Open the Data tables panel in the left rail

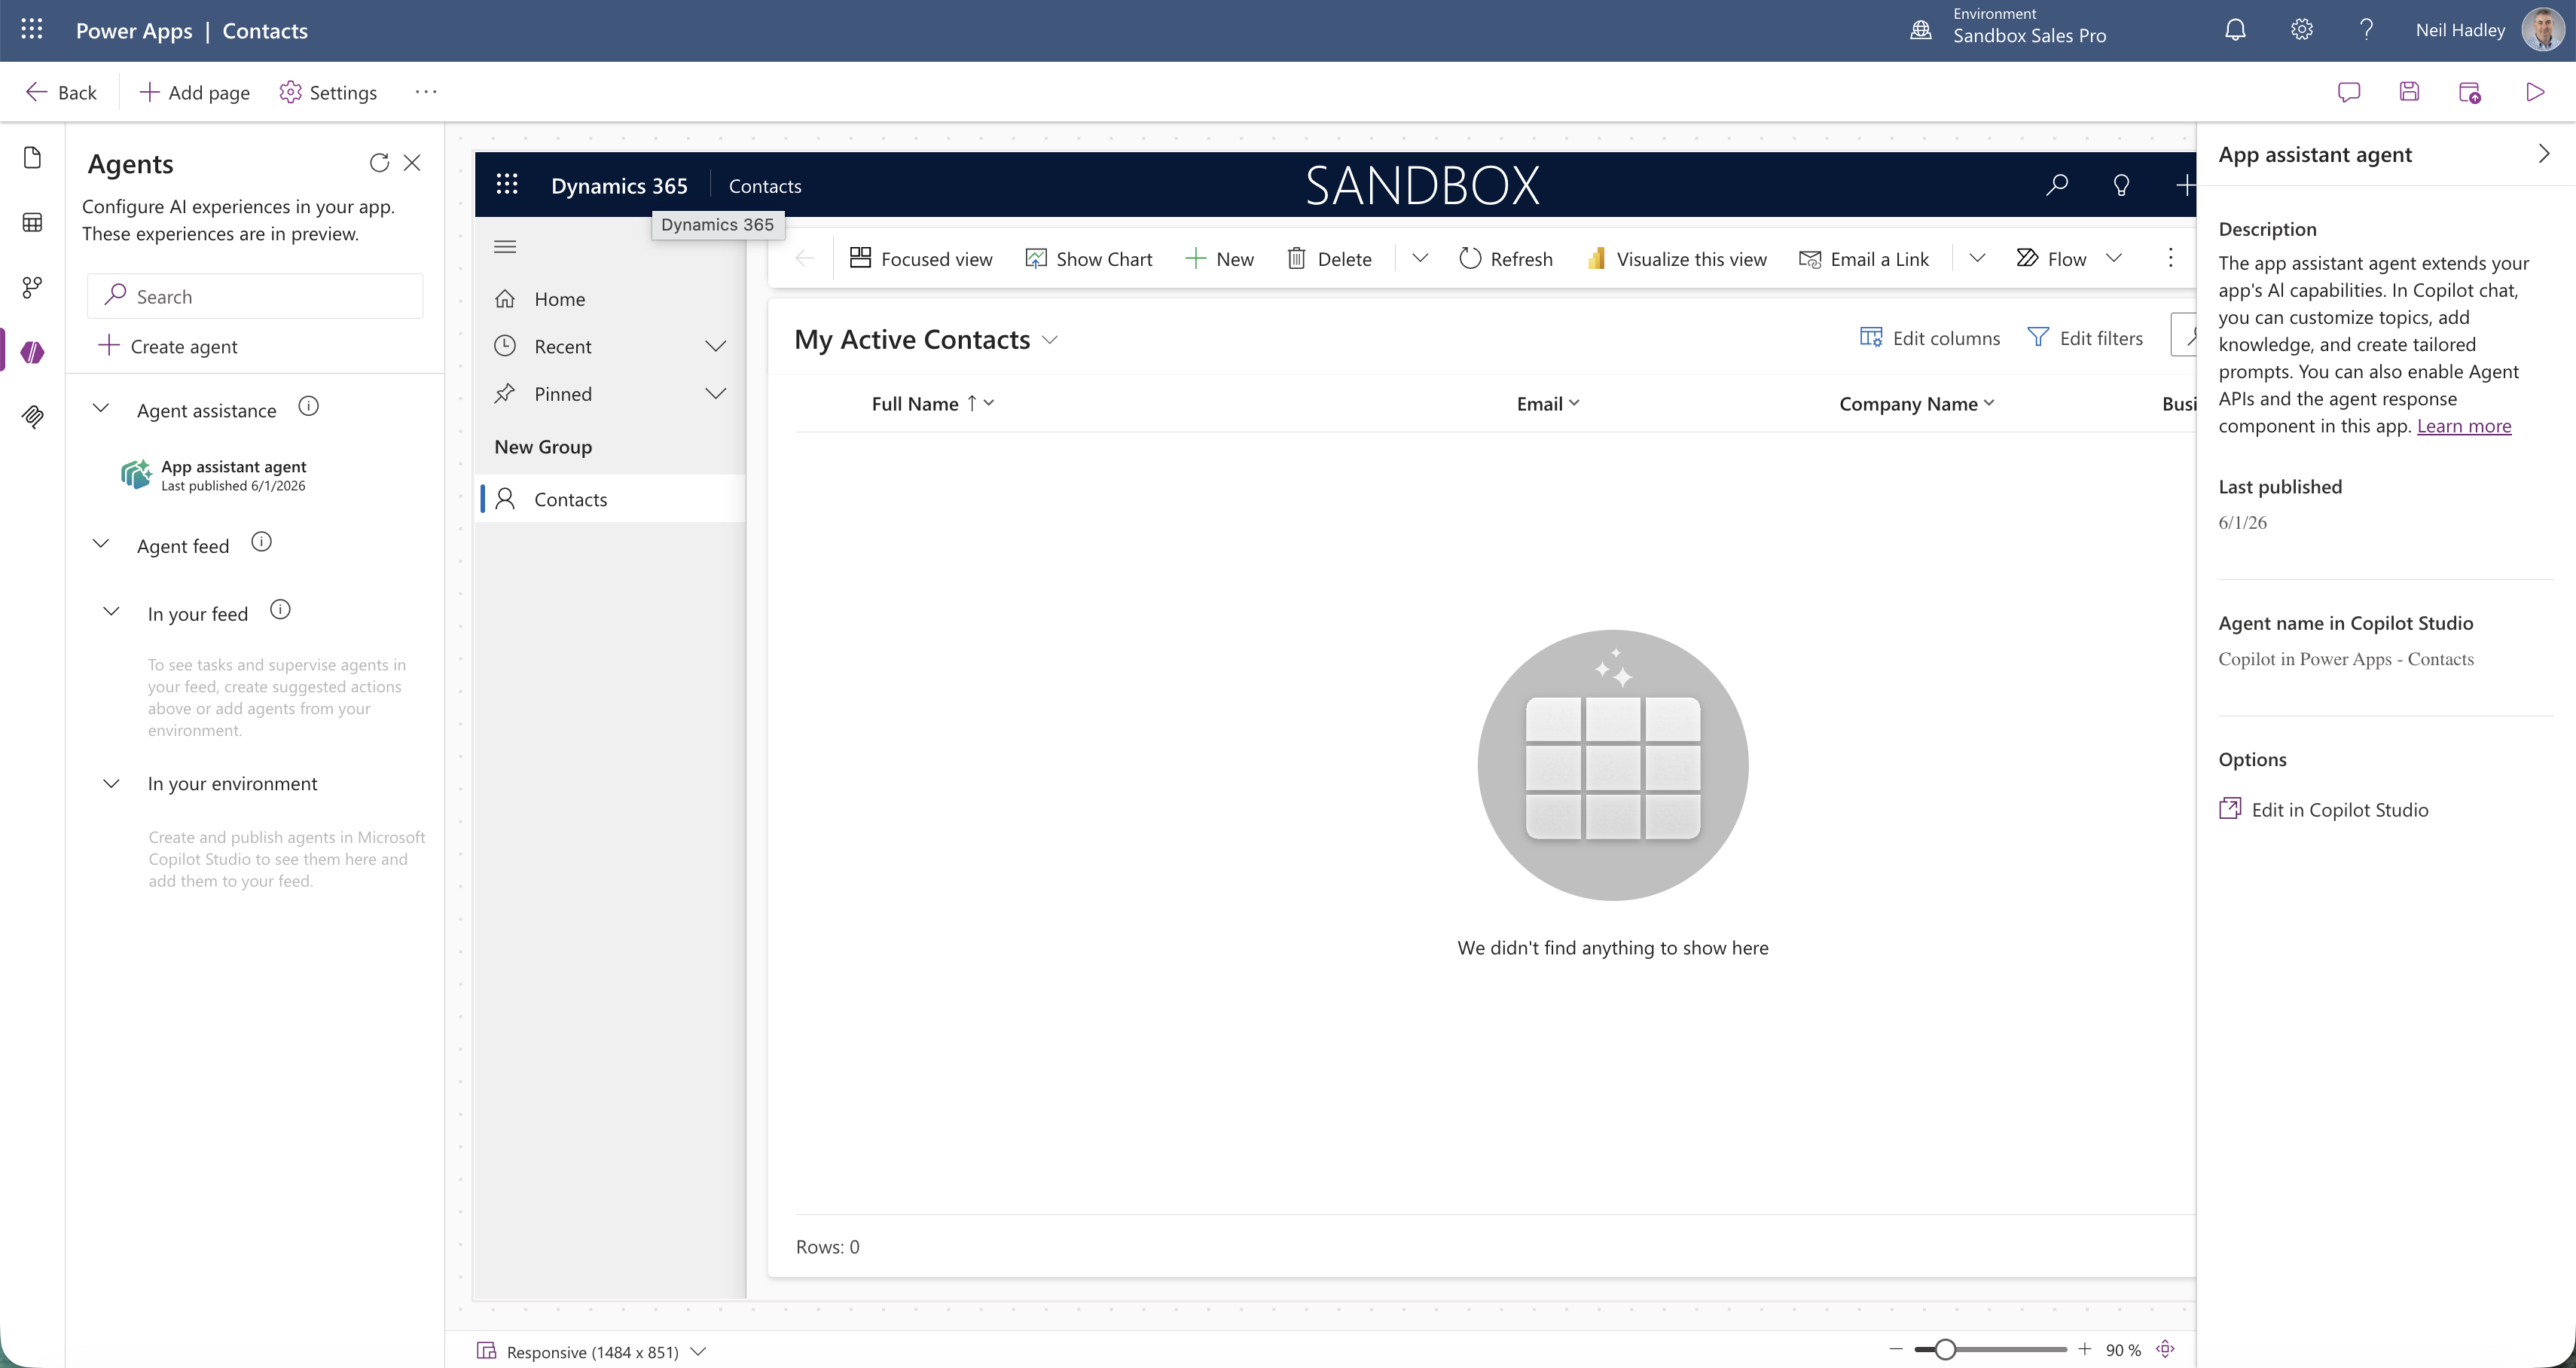[x=32, y=222]
